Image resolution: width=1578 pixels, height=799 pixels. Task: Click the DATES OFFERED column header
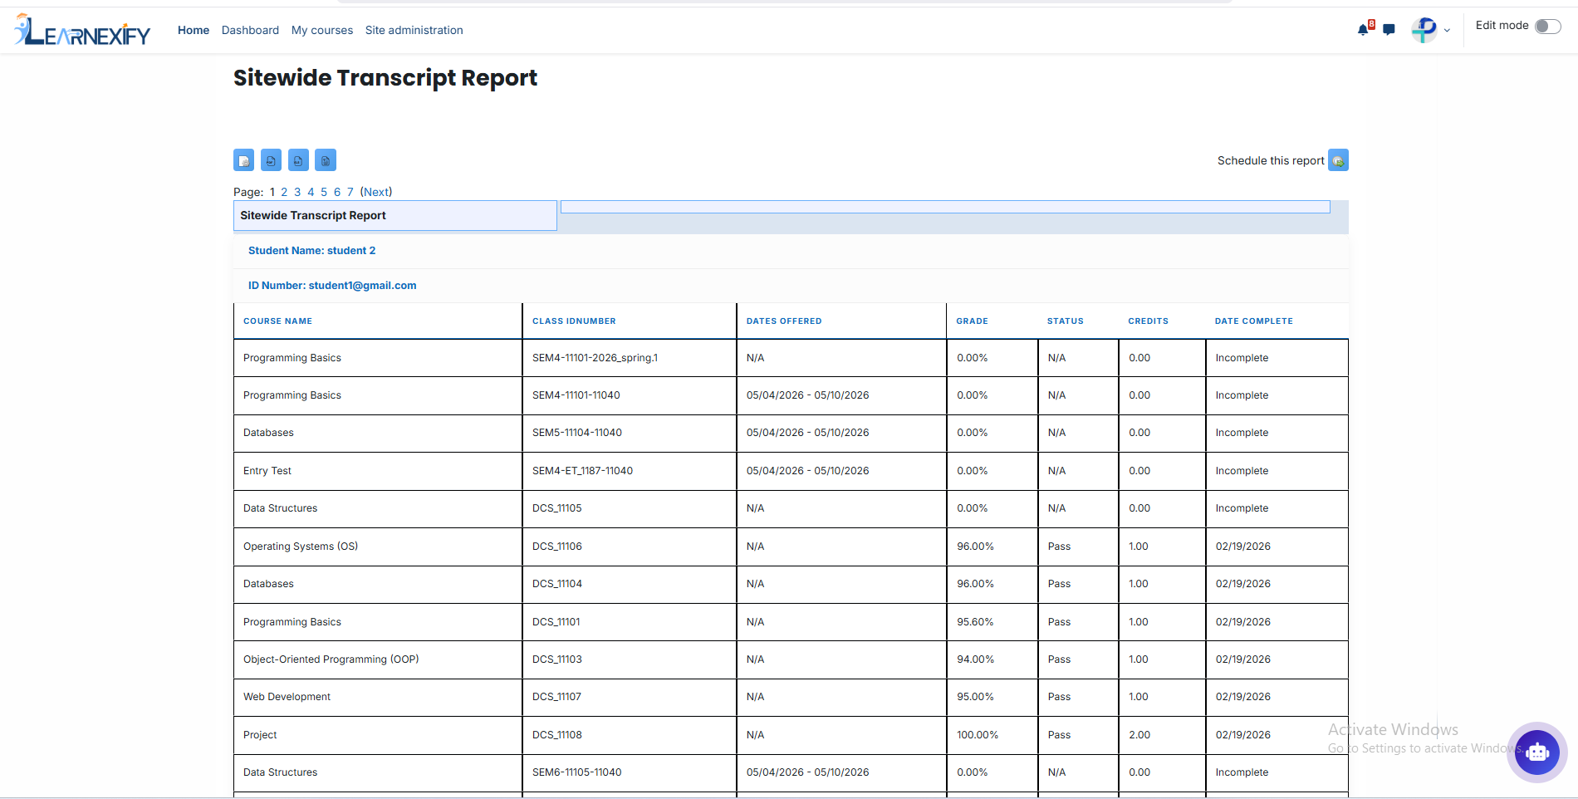[784, 321]
